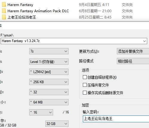149x128 pixels.
Task: Click the date 6月8日星期一 21:00
Action: tap(95, 11)
